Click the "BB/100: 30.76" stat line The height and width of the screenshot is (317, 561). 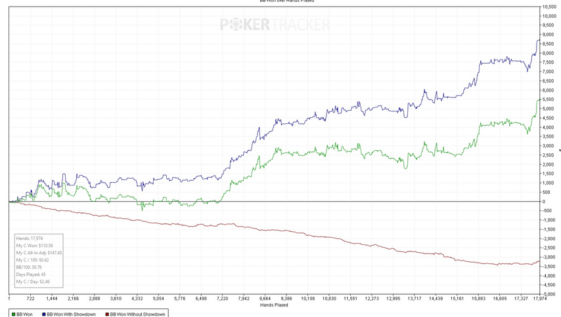pyautogui.click(x=29, y=267)
